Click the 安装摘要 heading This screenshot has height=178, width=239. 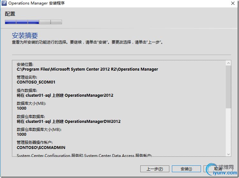click(x=25, y=35)
